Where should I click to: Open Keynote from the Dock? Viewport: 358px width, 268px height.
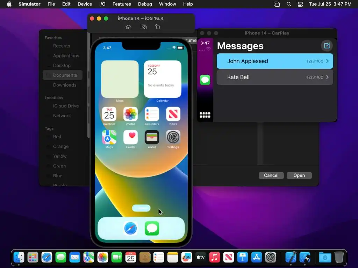point(243,258)
